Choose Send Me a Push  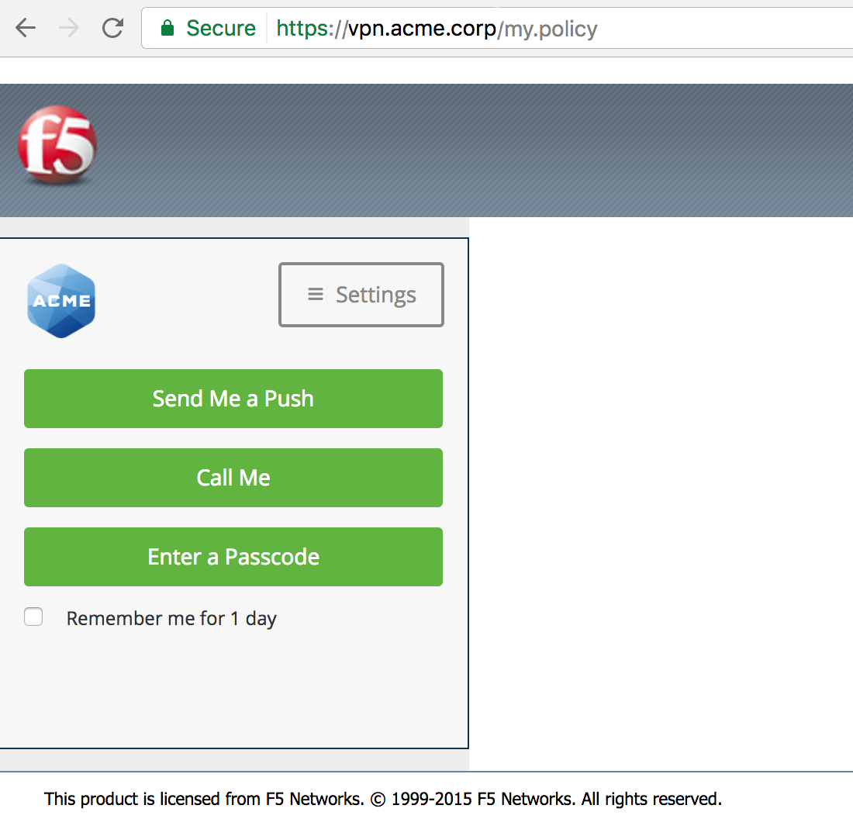click(233, 399)
